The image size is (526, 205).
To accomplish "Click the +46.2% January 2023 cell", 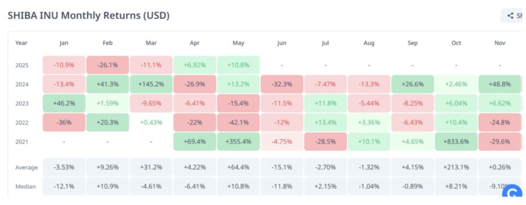I will [64, 103].
